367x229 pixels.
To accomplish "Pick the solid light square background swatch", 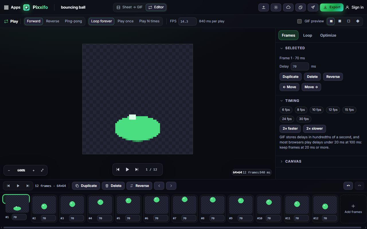I will click(x=340, y=21).
